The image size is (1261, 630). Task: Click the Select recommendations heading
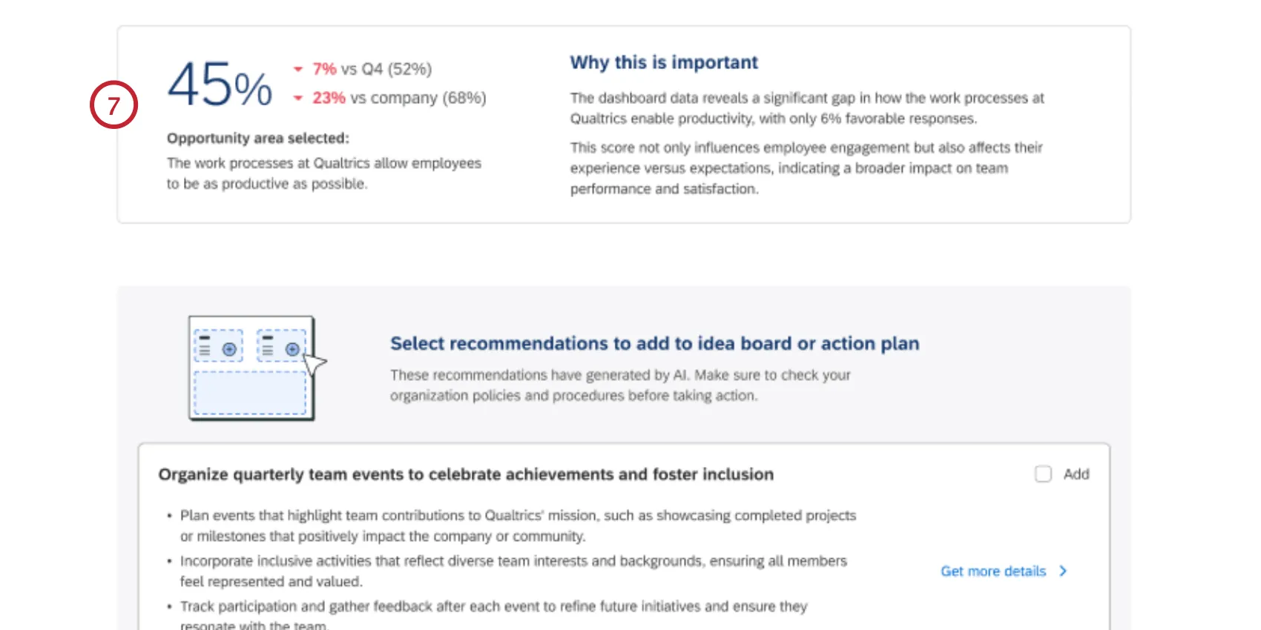[654, 344]
